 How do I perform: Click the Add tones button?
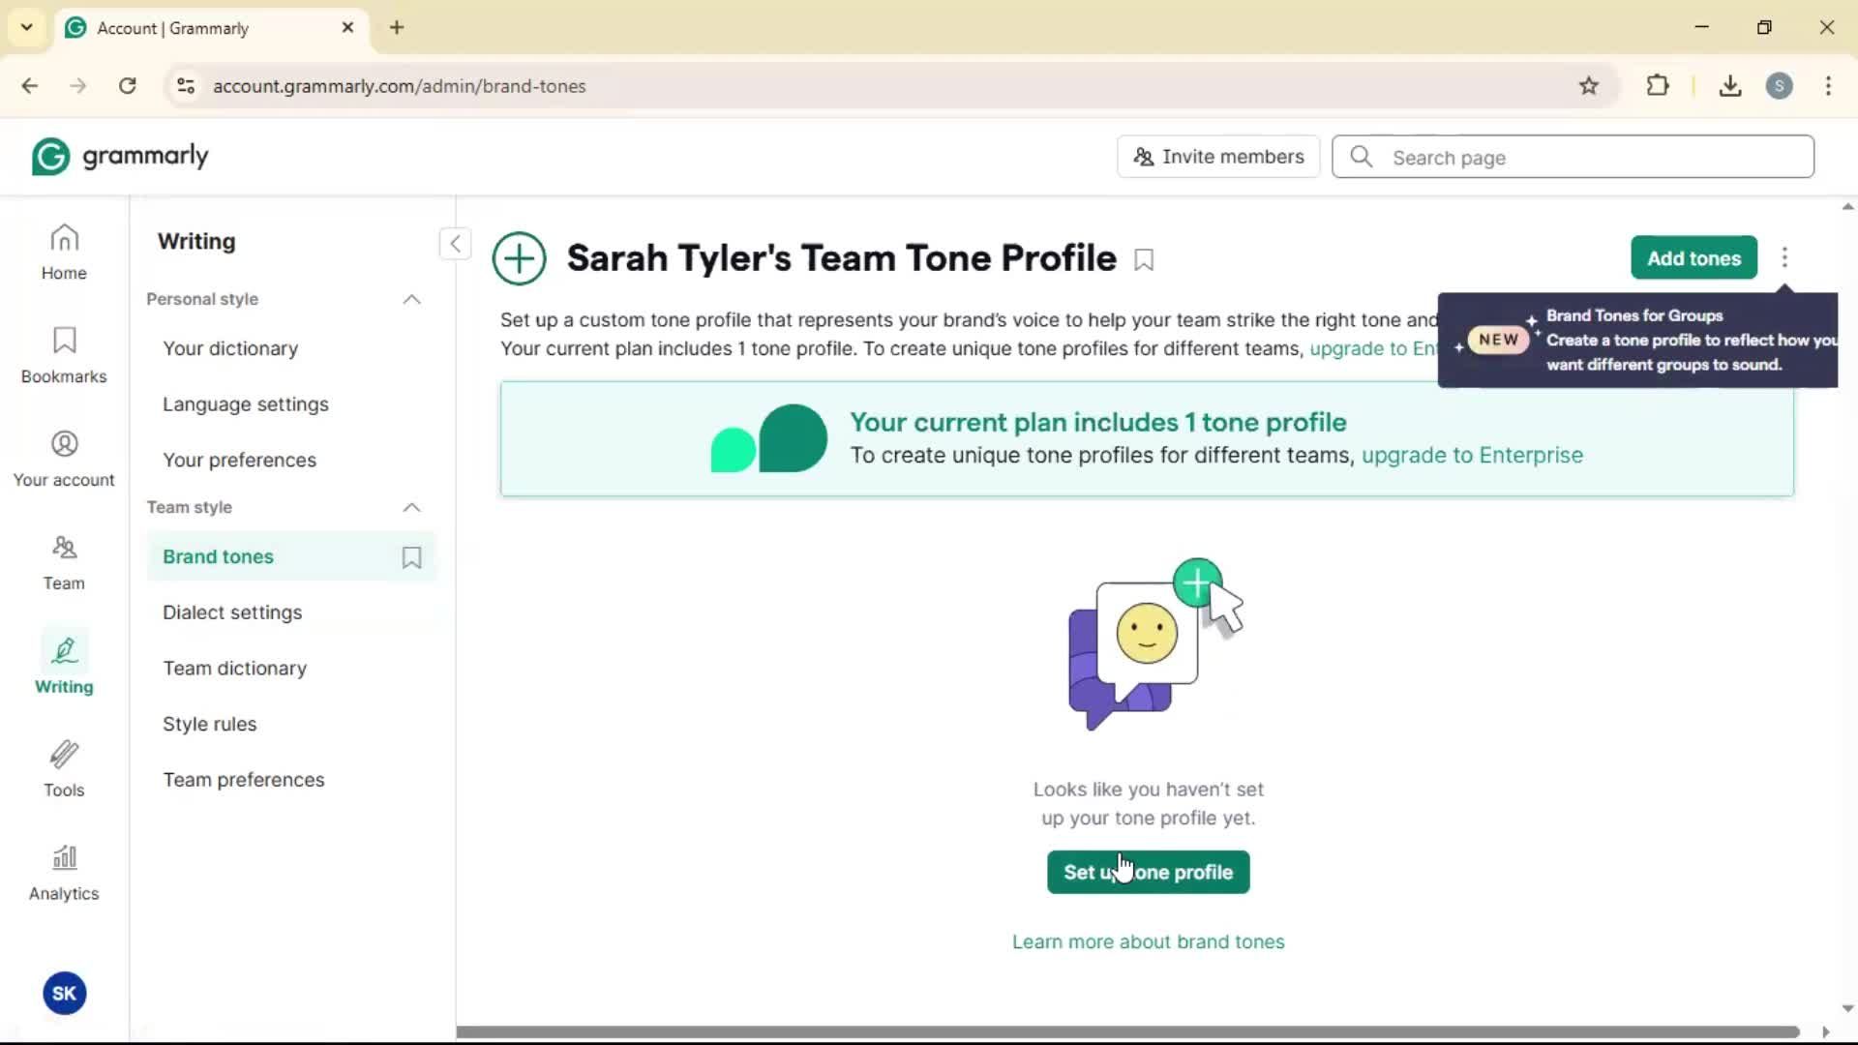click(1693, 258)
